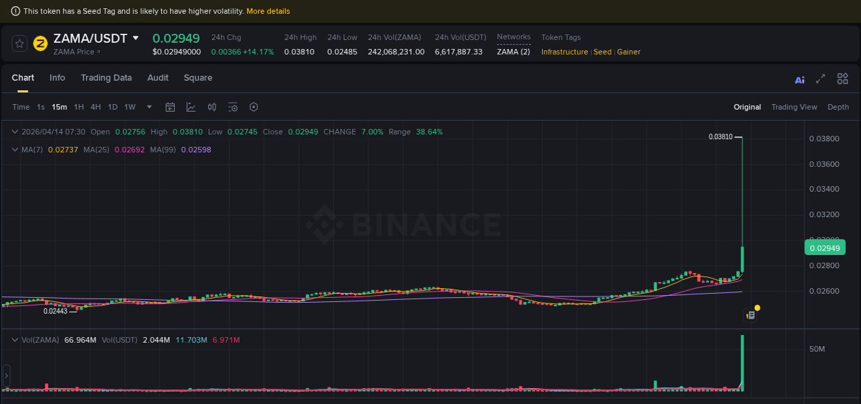Open the More details volatility link
This screenshot has width=861, height=404.
[x=269, y=11]
